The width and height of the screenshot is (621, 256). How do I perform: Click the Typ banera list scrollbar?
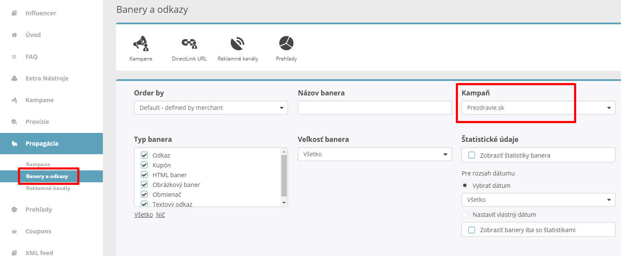284,175
